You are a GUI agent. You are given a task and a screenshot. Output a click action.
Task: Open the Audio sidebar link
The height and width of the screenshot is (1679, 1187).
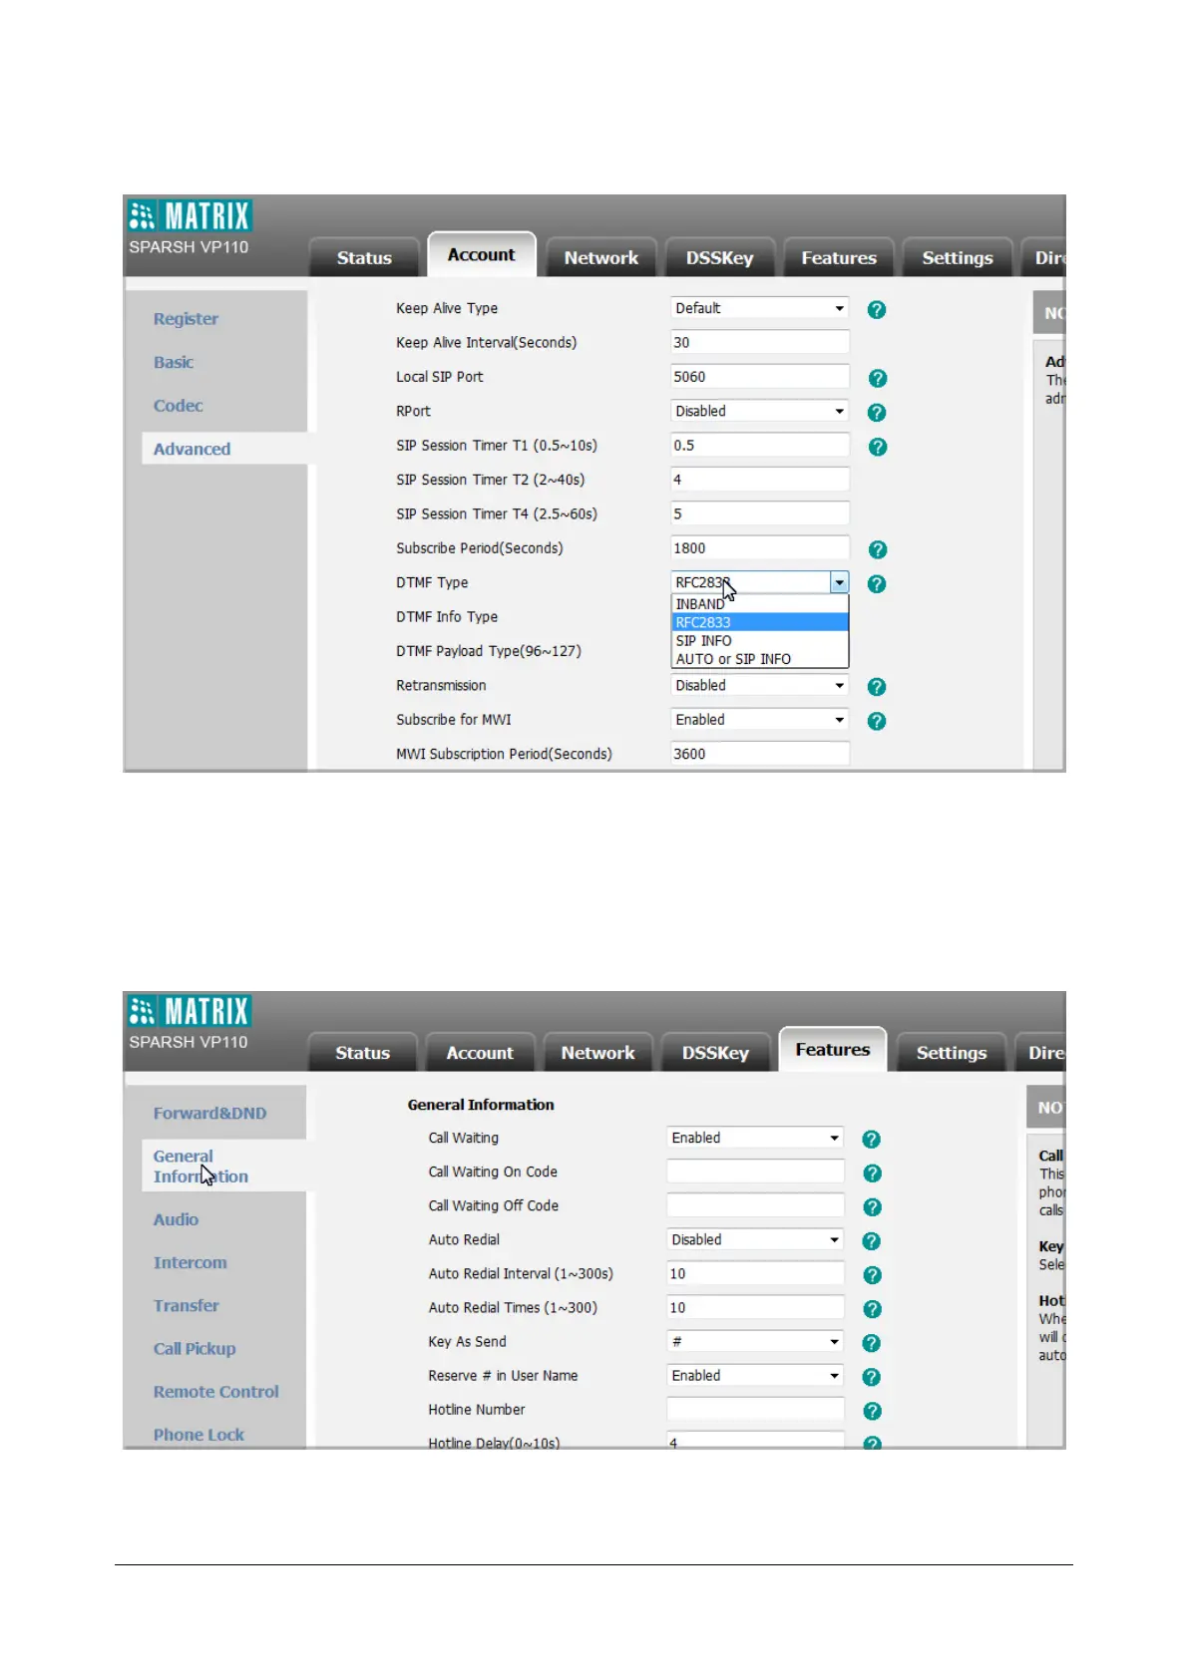pyautogui.click(x=176, y=1219)
